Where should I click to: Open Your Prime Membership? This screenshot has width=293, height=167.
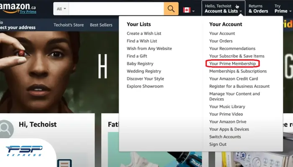[x=232, y=63]
